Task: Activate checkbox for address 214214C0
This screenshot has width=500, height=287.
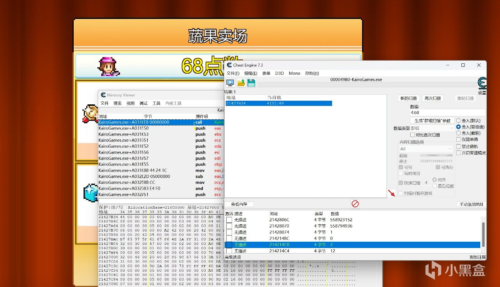Action: (229, 245)
